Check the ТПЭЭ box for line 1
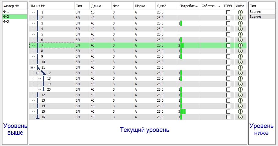 point(228,12)
